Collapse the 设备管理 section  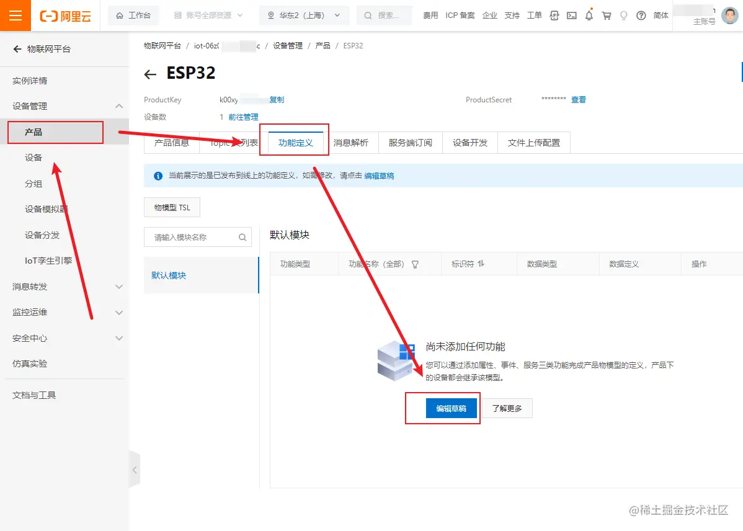point(119,106)
